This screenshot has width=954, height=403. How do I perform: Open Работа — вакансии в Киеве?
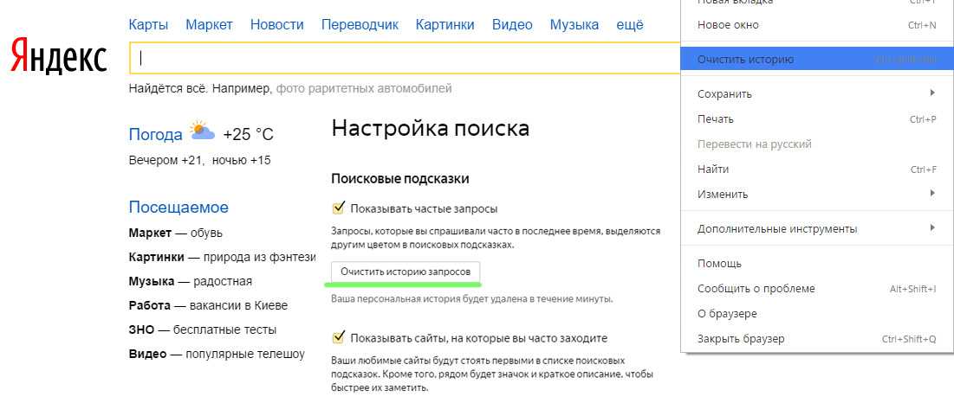coord(208,305)
